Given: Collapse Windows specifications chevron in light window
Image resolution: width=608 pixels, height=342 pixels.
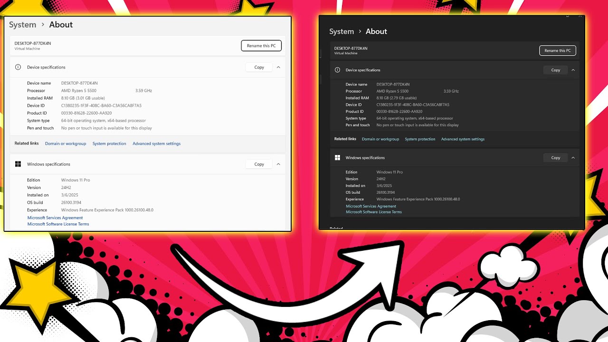Looking at the screenshot, I should pyautogui.click(x=278, y=164).
